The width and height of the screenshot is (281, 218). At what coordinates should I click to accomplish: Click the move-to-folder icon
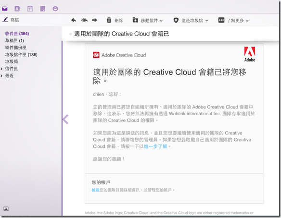[x=135, y=20]
